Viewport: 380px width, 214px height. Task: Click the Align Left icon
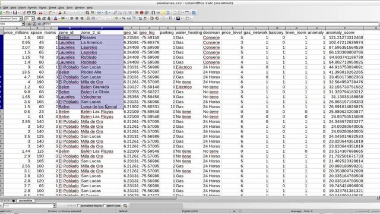click(x=72, y=18)
